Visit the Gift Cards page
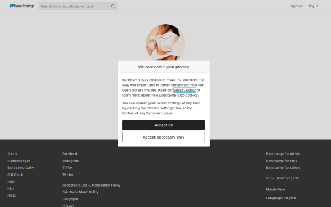The image size is (331, 207). (15, 174)
